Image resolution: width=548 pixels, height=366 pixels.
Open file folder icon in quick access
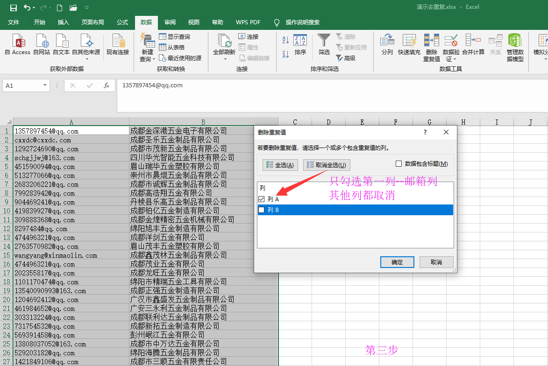click(x=73, y=7)
